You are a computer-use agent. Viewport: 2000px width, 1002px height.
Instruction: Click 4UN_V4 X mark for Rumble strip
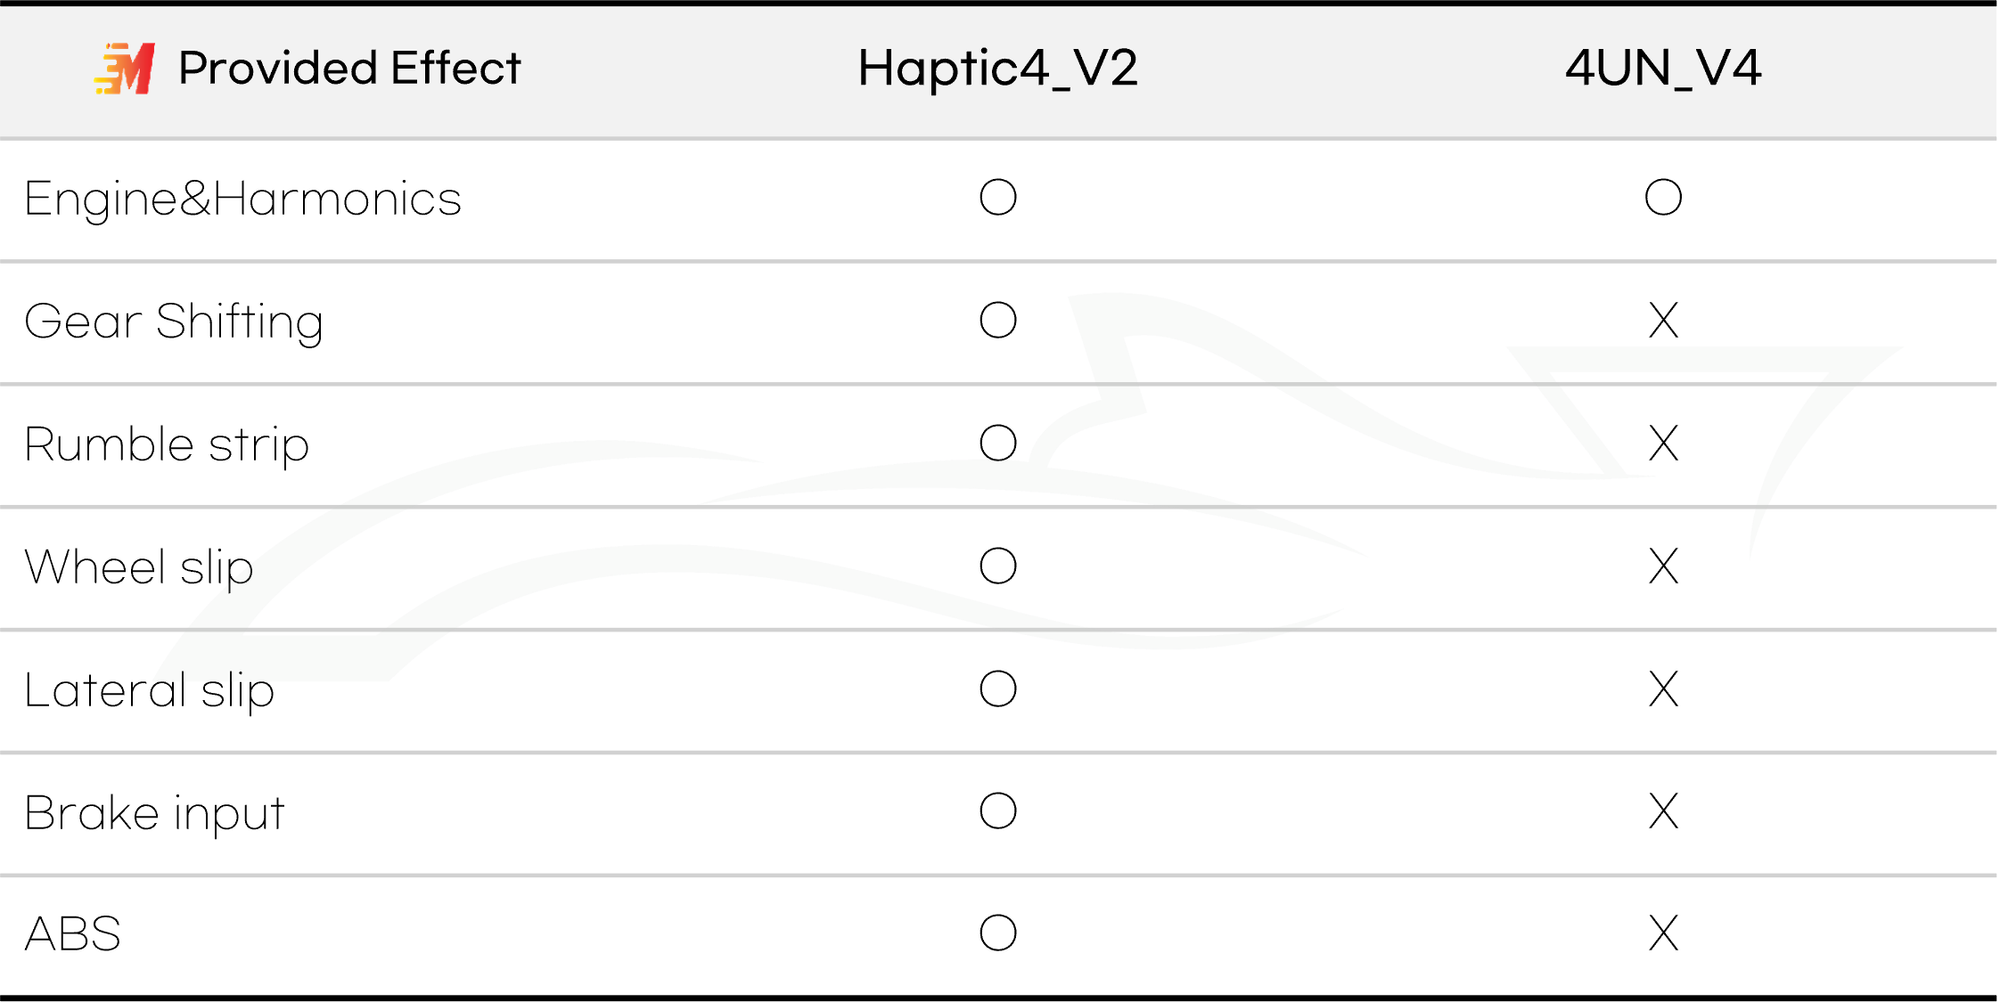click(1663, 444)
